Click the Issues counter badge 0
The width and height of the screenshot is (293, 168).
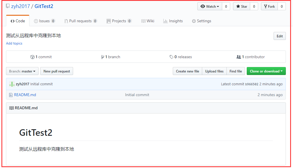tap(53, 21)
